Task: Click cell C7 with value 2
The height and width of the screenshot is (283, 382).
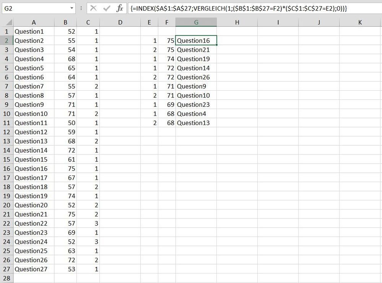Action: [88, 86]
